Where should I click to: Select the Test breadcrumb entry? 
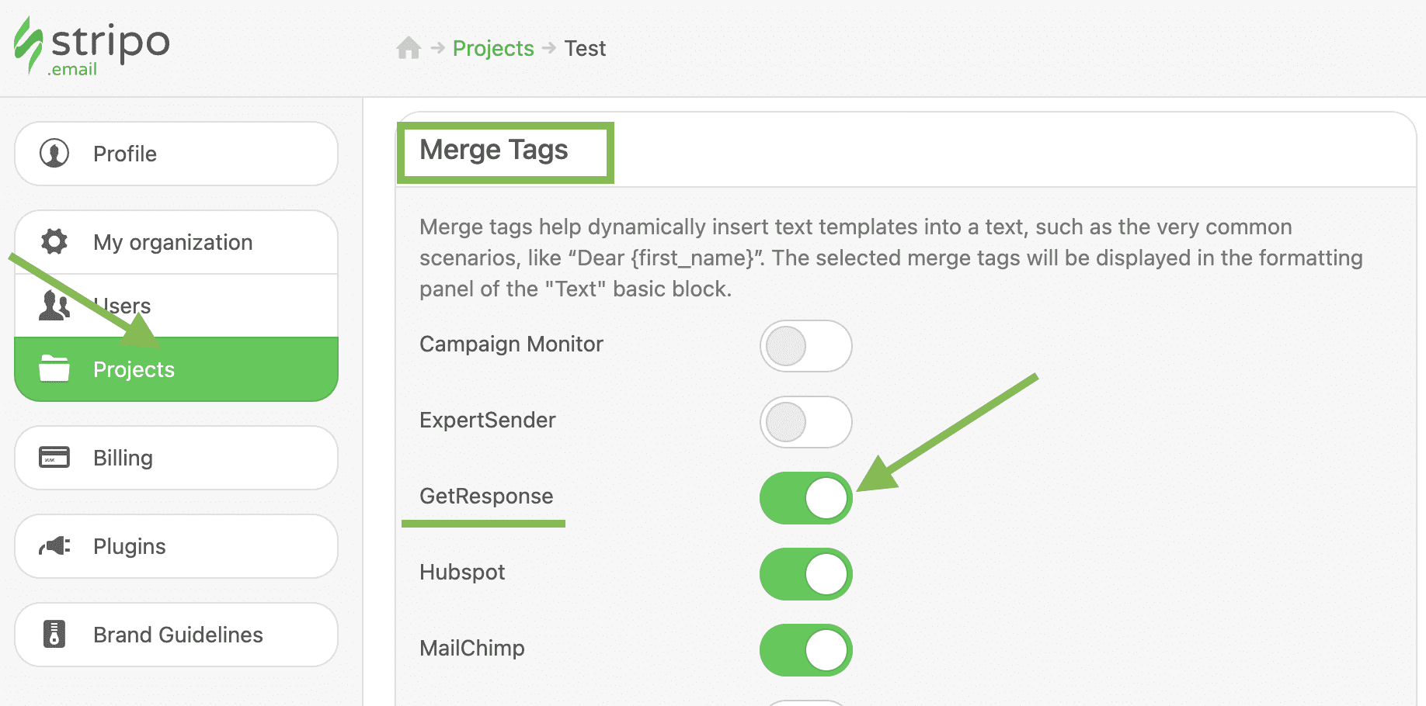pos(584,47)
